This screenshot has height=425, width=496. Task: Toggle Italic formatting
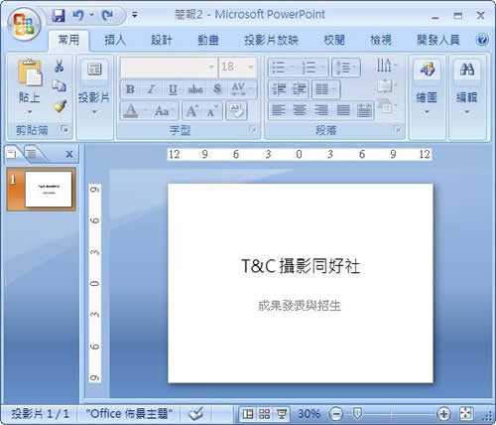pyautogui.click(x=152, y=89)
